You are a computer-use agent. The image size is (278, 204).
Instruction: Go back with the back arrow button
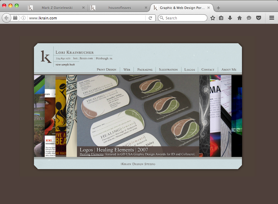[6, 18]
